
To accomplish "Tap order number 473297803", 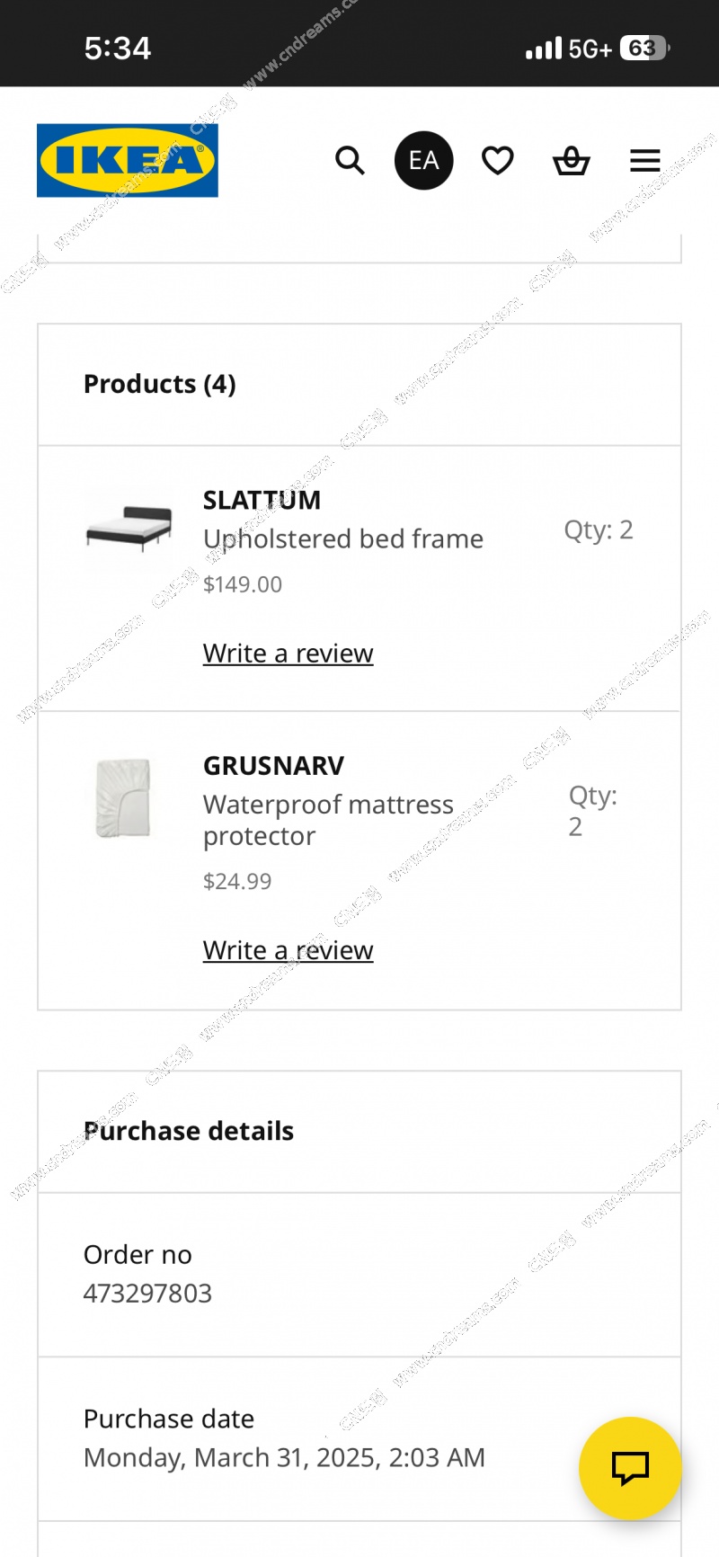I will pyautogui.click(x=147, y=1294).
